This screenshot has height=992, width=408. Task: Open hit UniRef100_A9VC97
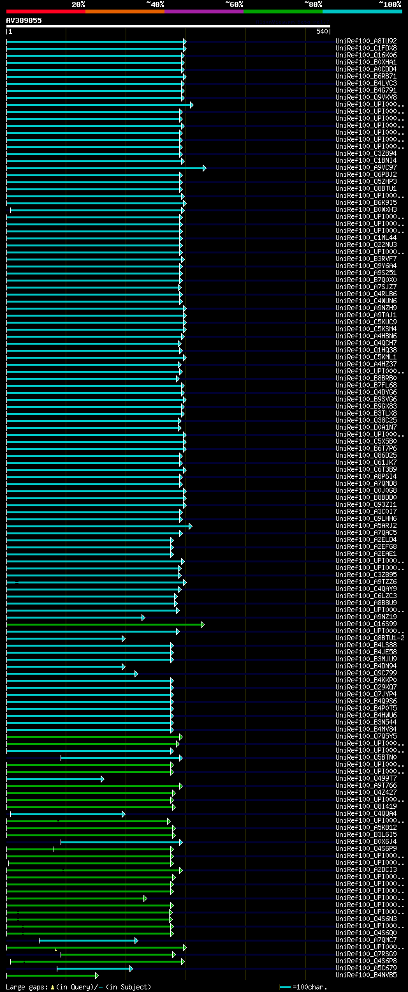pyautogui.click(x=366, y=167)
